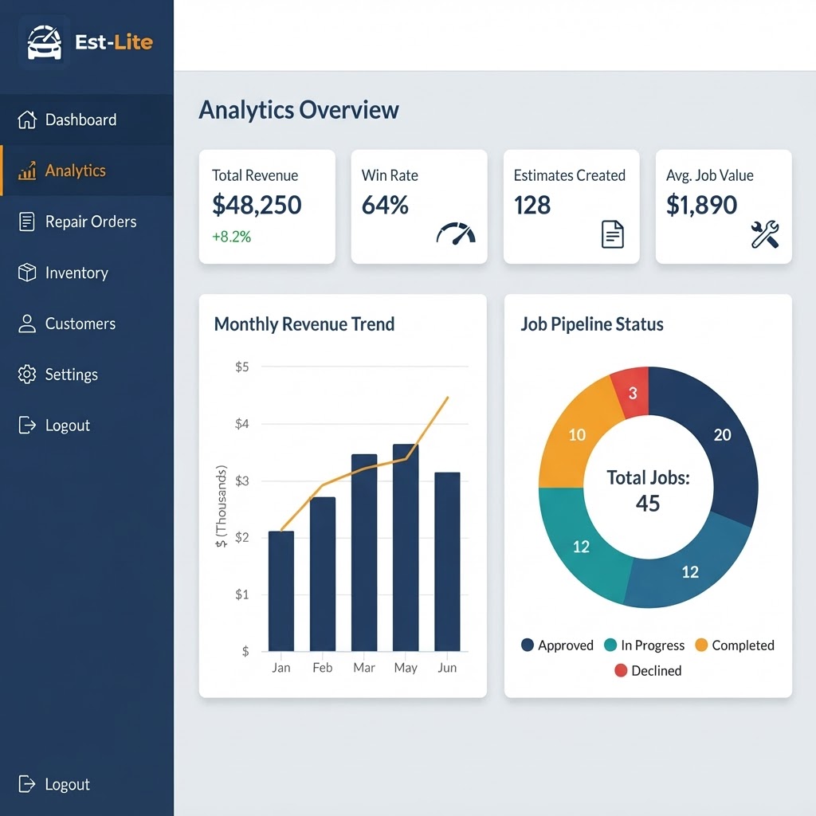
Task: Click the May revenue bar
Action: (406, 547)
